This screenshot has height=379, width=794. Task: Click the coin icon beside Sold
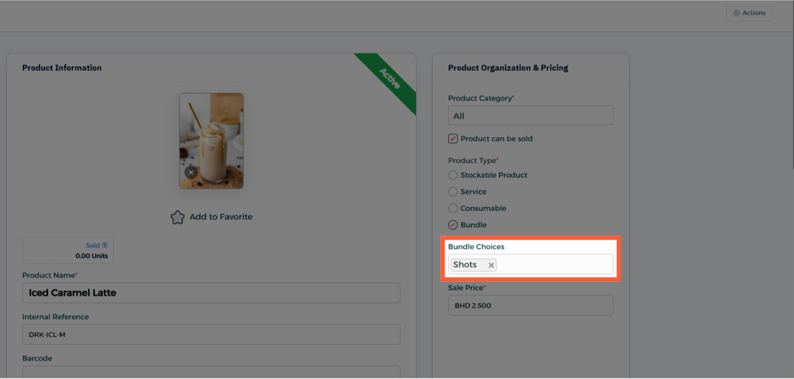(x=105, y=246)
